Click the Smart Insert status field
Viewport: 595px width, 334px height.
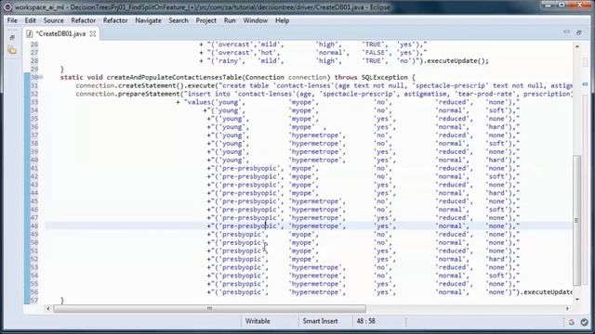[320, 321]
